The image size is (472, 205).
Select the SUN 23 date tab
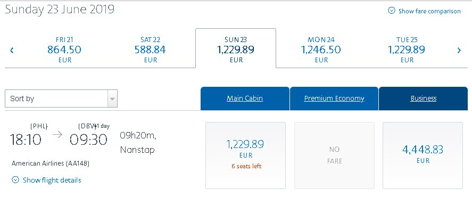point(236,48)
